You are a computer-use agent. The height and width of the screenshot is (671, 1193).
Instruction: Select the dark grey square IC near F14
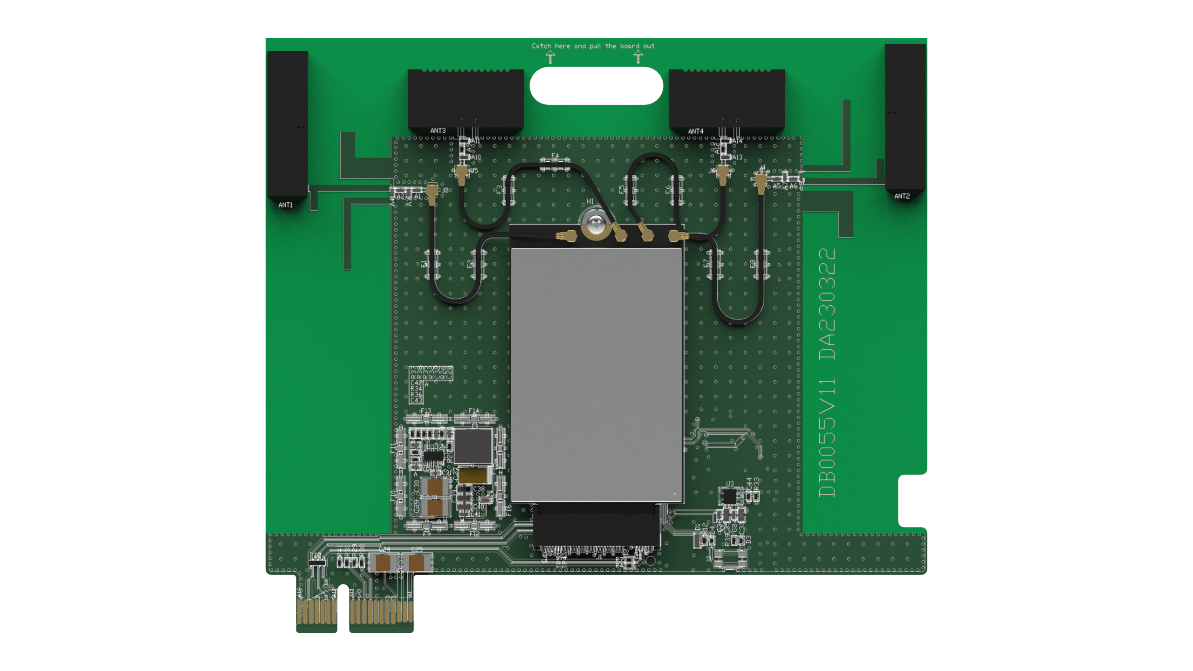click(473, 446)
